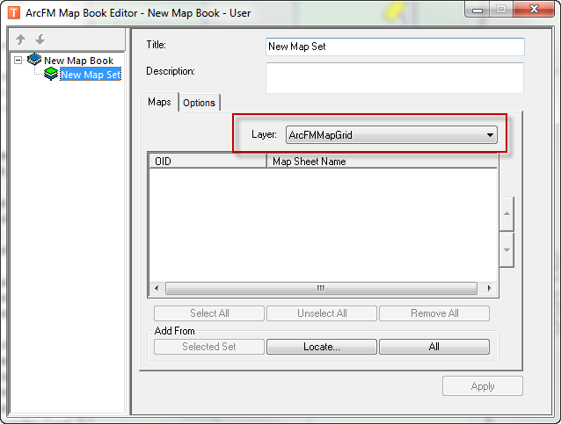Image resolution: width=561 pixels, height=424 pixels.
Task: Collapse the New Map Book tree node
Action: point(18,60)
